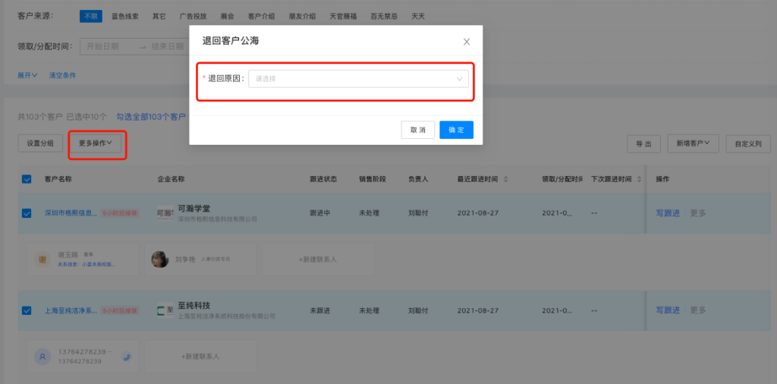Screen dimensions: 777x384
Task: Open the 退回原因 dropdown selector
Action: pyautogui.click(x=358, y=78)
